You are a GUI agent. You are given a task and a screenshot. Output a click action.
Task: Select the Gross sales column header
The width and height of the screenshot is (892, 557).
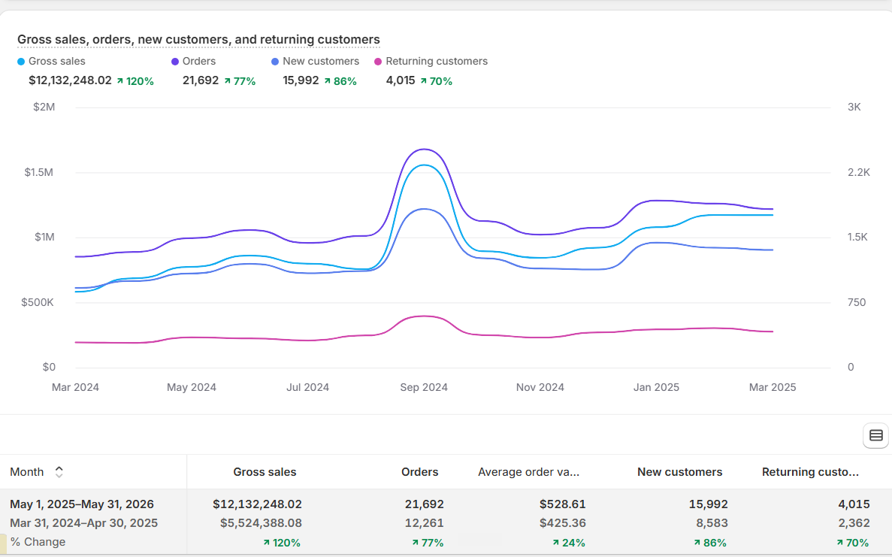pos(265,471)
